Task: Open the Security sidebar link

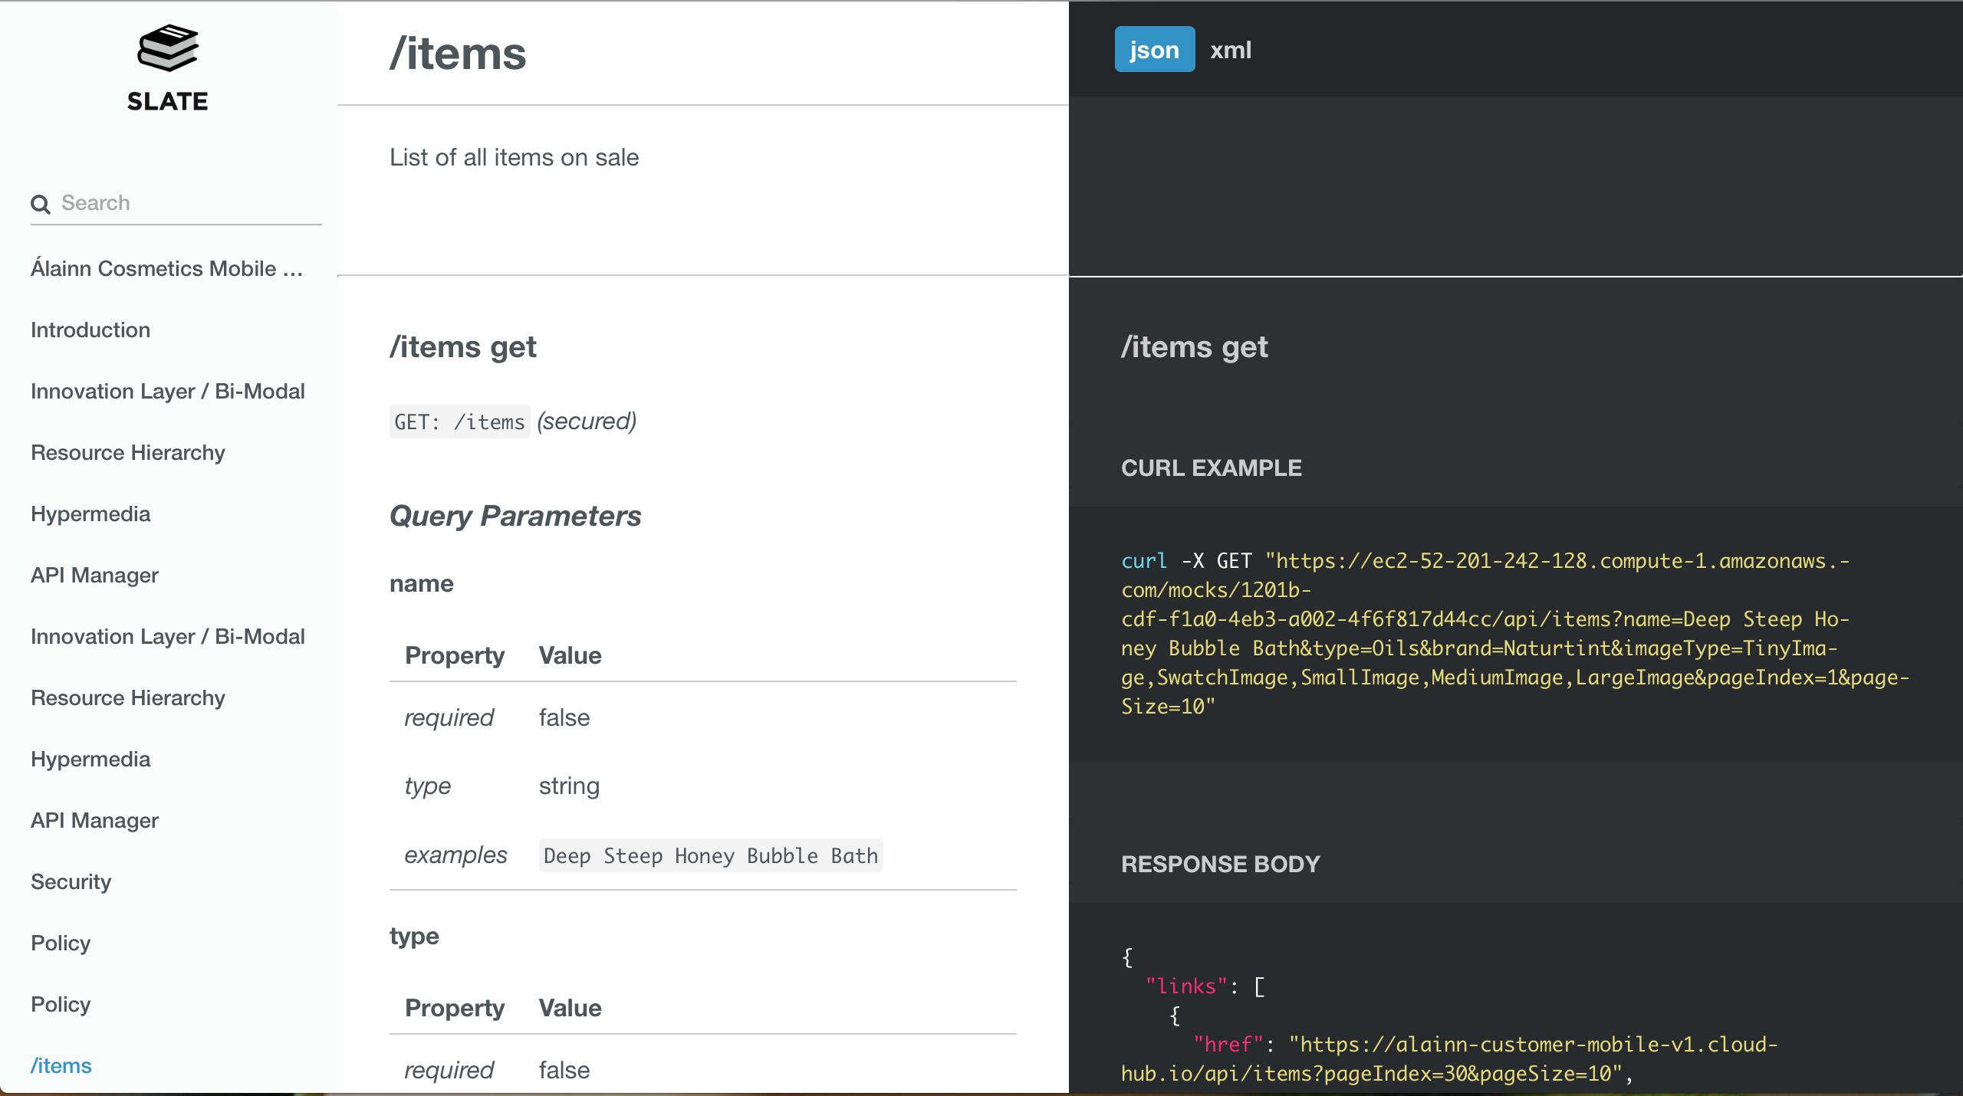Action: tap(71, 881)
